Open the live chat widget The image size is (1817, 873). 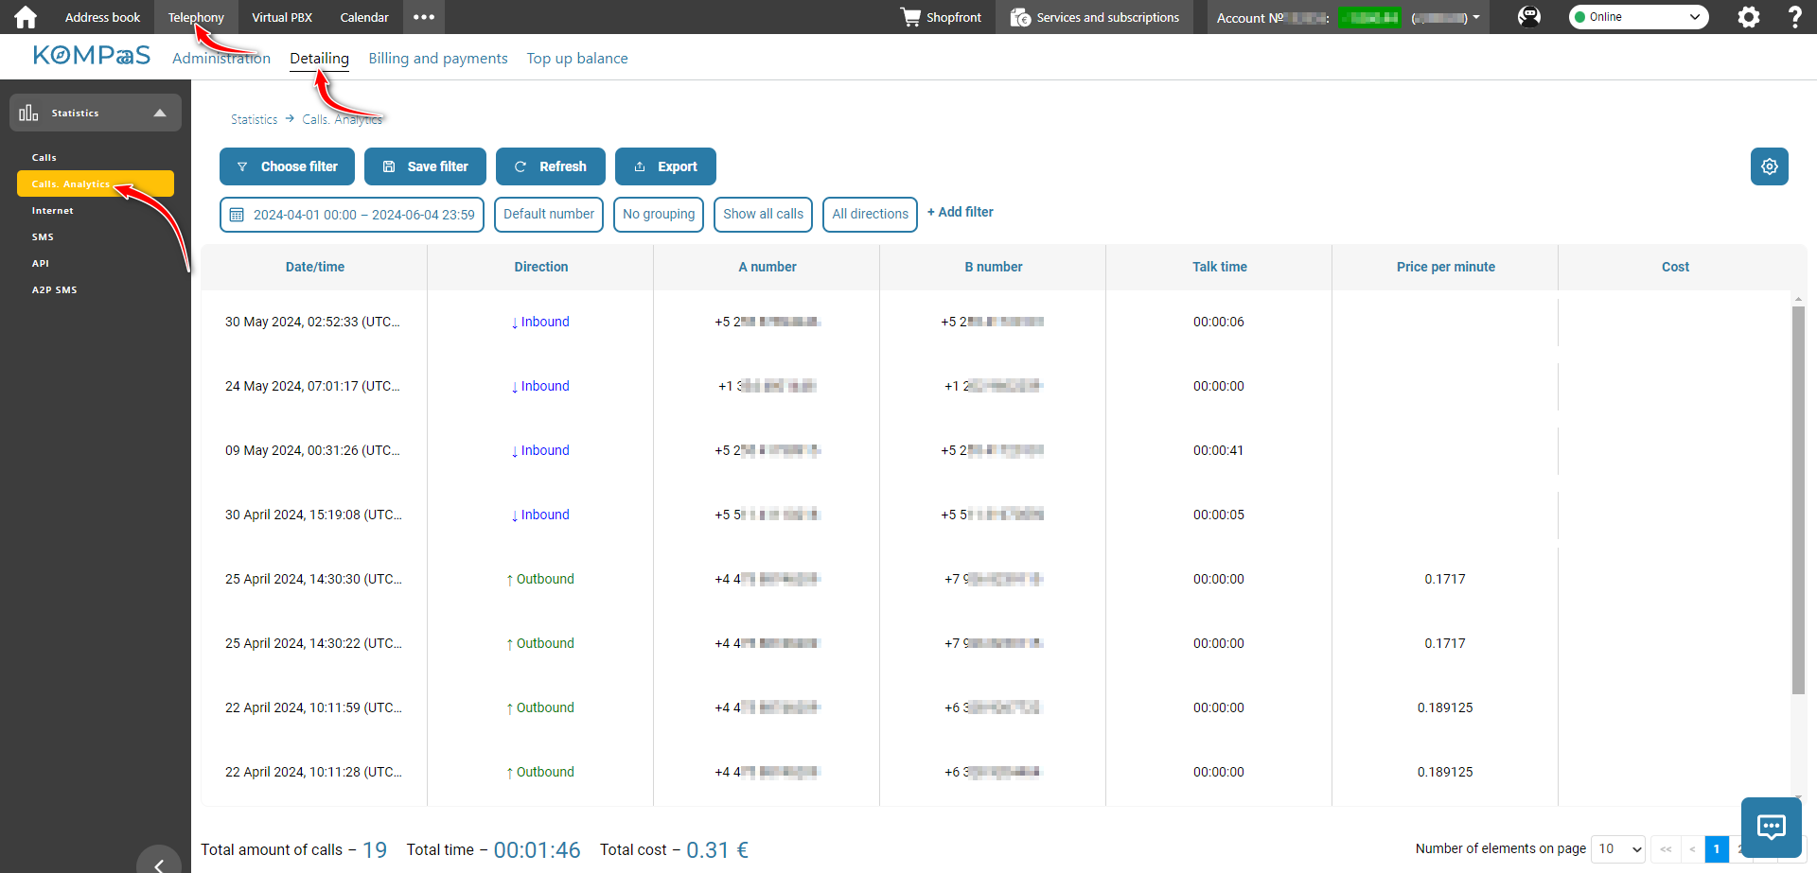point(1772,828)
